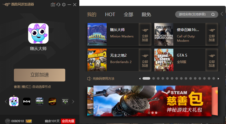
Task: Select Borderlands 2 icon in bottom carousel
Action: point(52,101)
